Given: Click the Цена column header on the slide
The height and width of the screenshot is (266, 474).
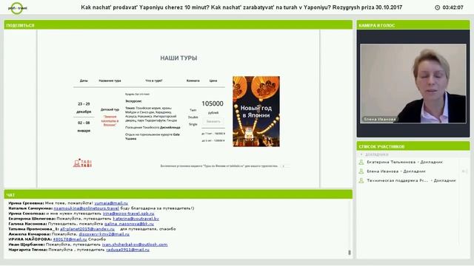Looking at the screenshot, I should [213, 81].
